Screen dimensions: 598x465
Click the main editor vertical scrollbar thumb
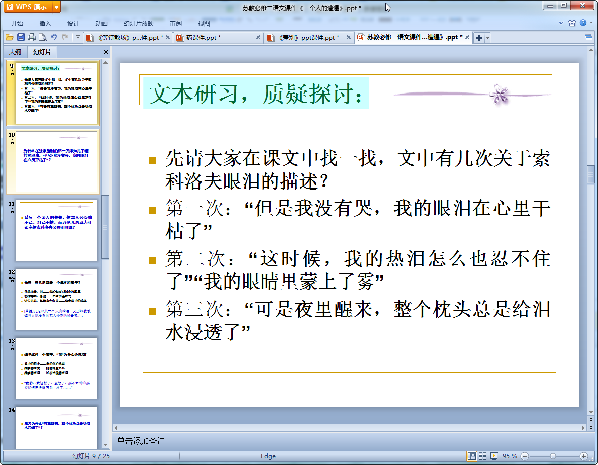point(591,174)
